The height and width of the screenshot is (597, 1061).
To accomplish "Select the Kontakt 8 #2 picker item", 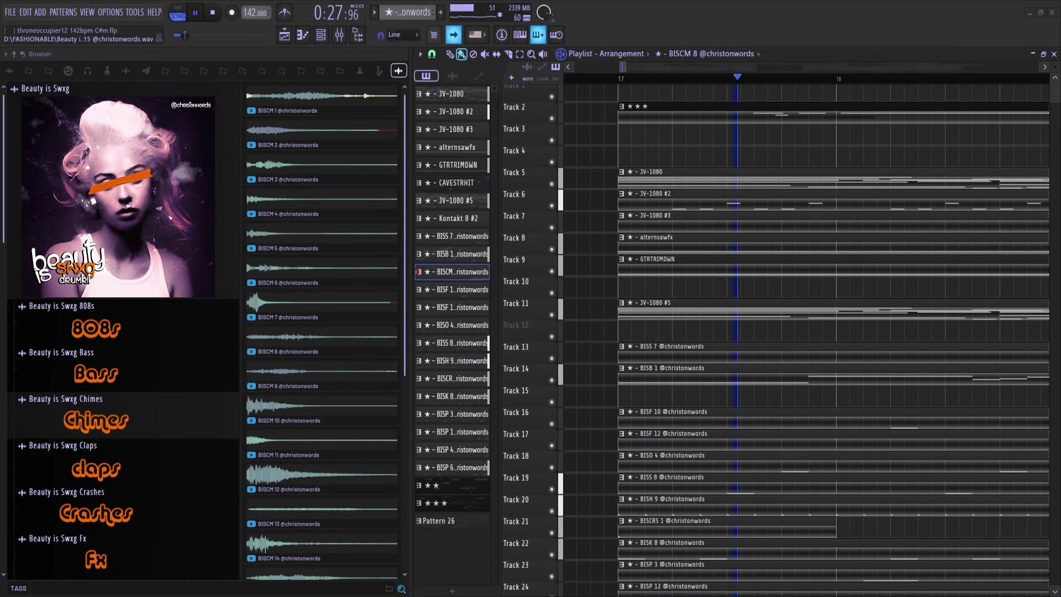I will pyautogui.click(x=453, y=219).
